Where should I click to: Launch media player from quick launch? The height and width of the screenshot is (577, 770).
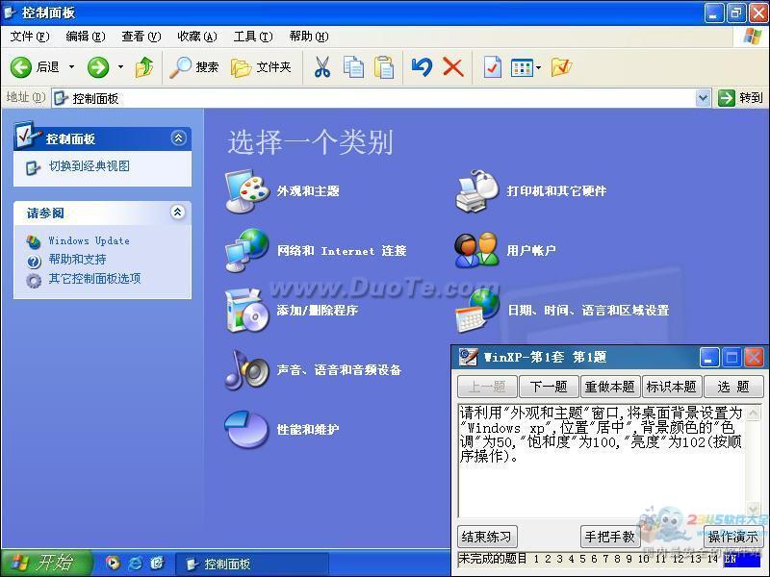(x=113, y=564)
